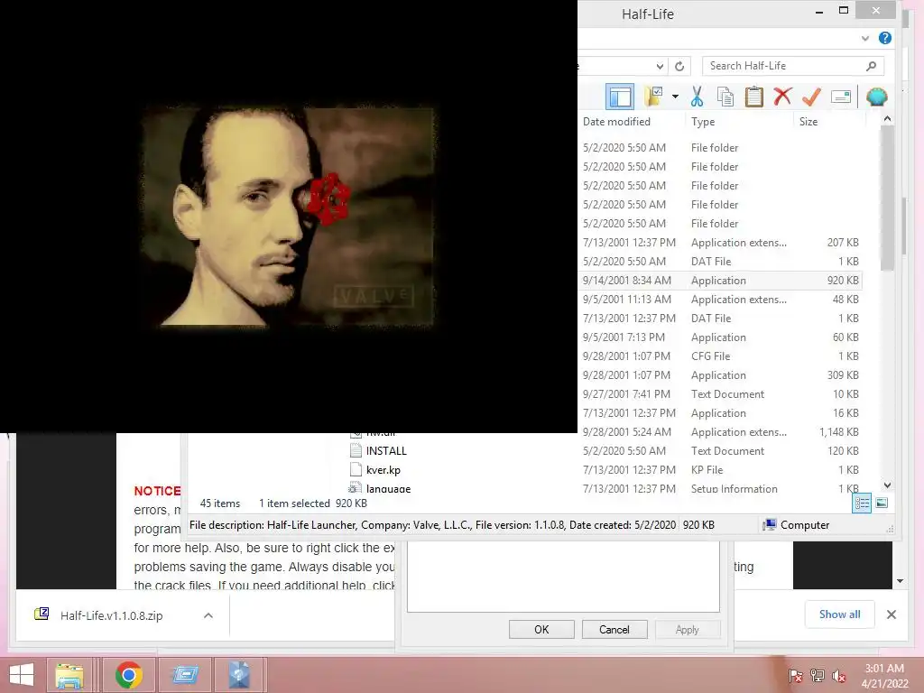Screen dimensions: 924x693
Task: Click the Search Half-Life field
Action: pyautogui.click(x=793, y=66)
